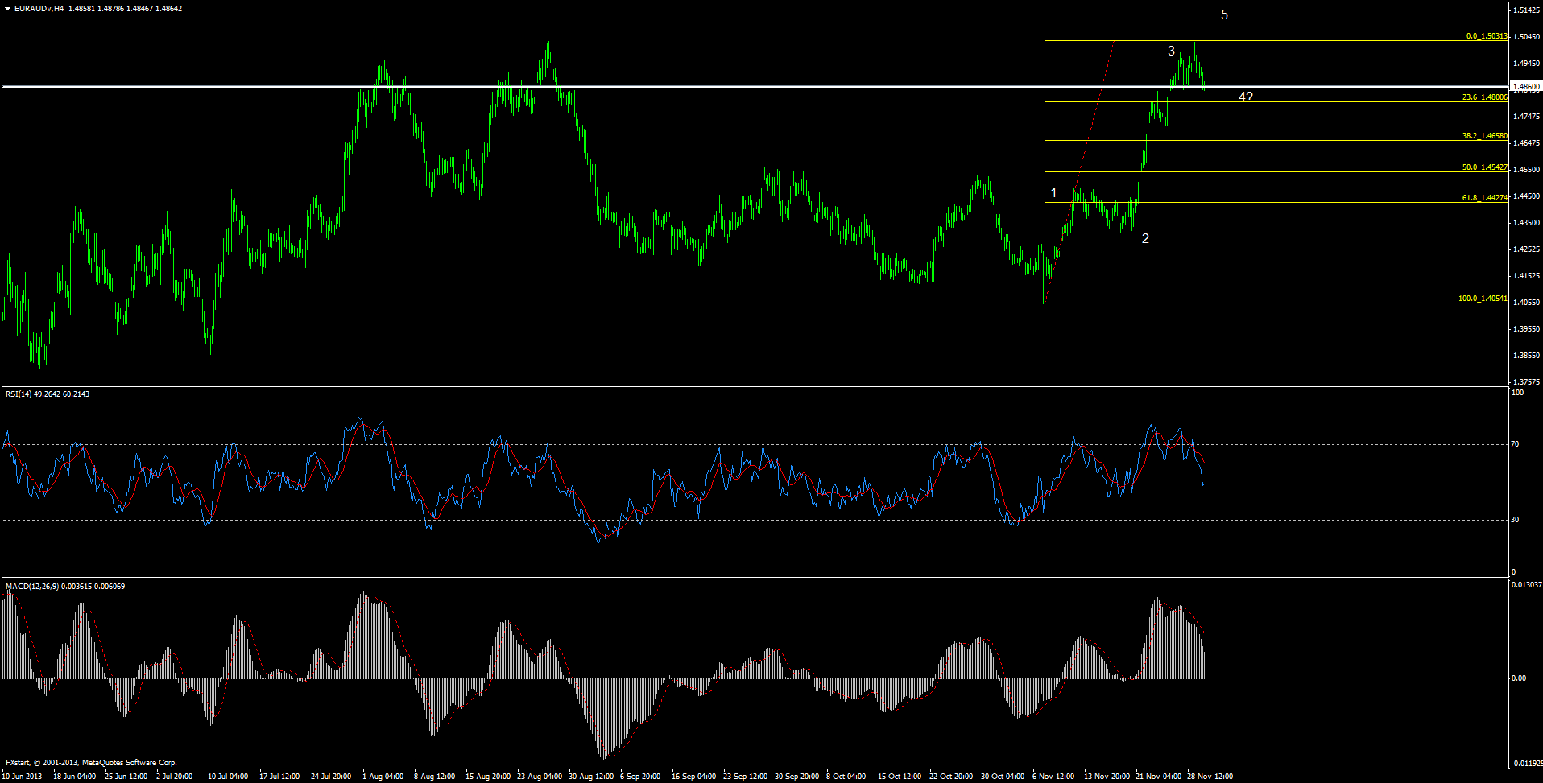
Task: Click the price scale value 1.44500
Action: coord(1527,196)
